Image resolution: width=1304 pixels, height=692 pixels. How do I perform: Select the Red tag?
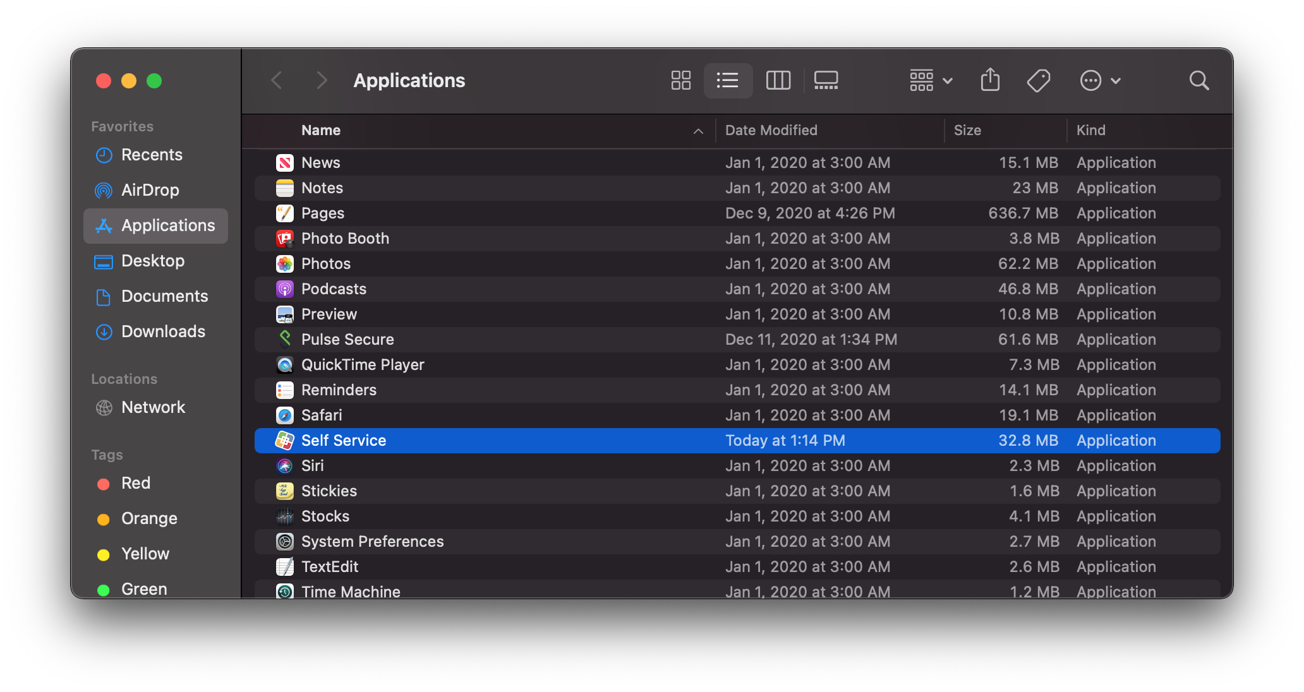coord(155,483)
